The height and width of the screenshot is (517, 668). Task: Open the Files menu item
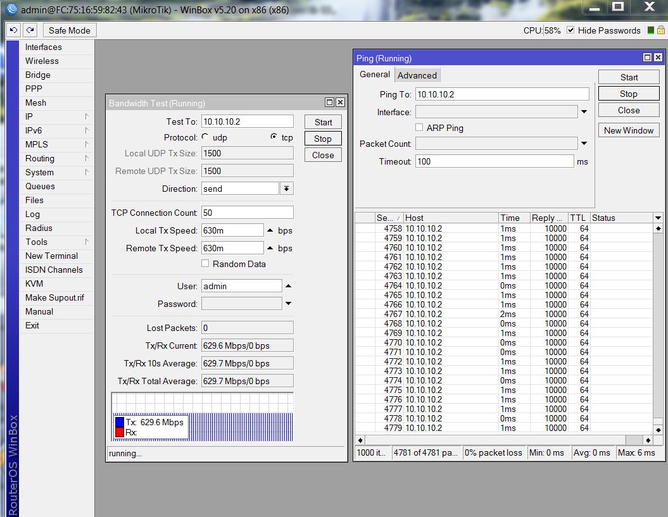pos(56,200)
